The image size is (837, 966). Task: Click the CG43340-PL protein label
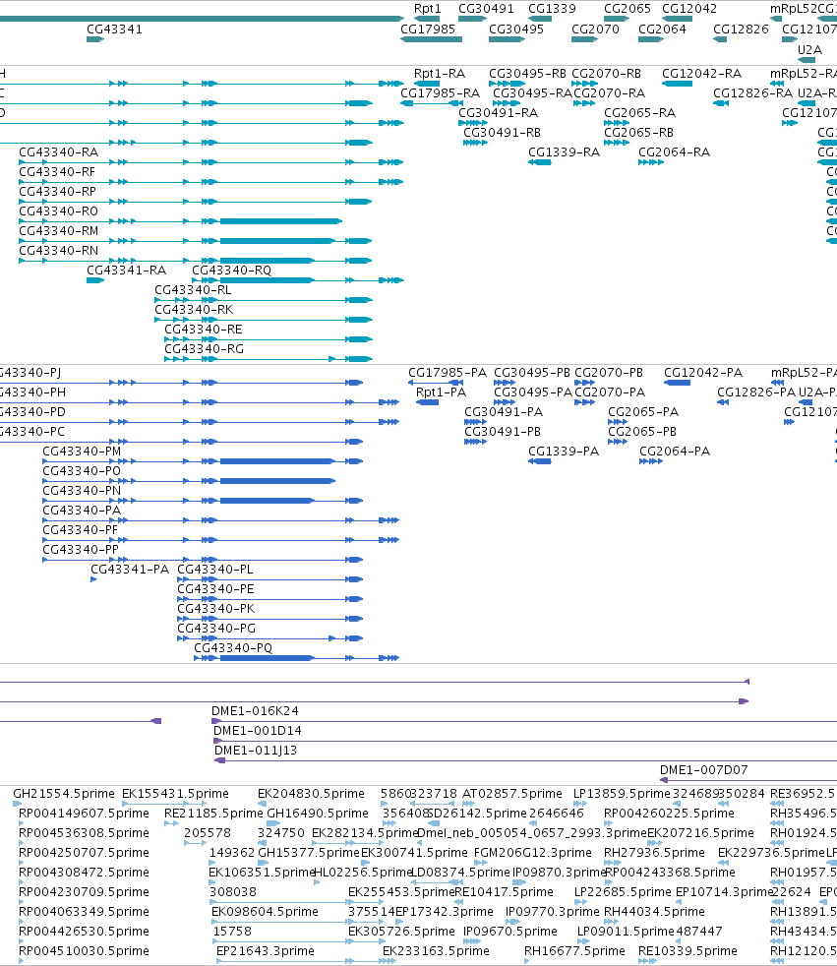click(215, 570)
